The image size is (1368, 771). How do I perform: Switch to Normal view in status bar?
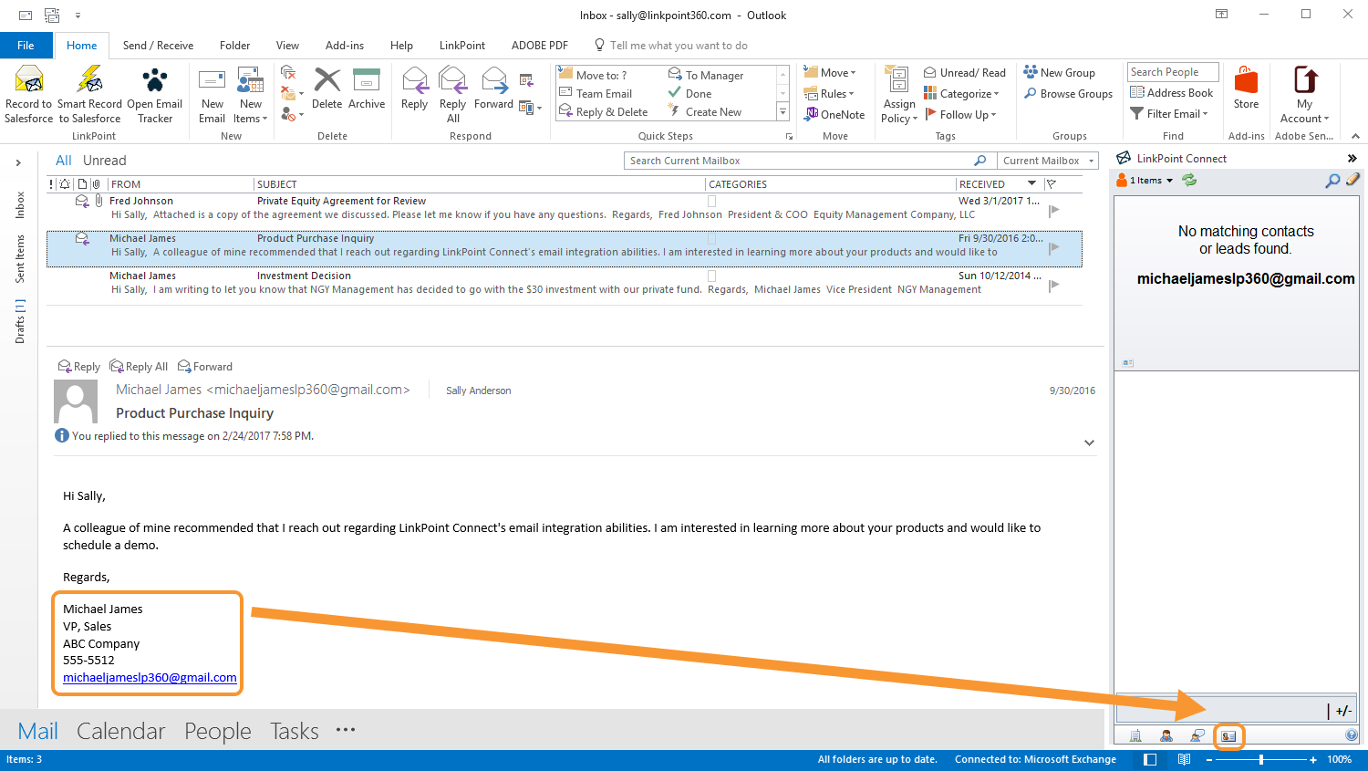point(1150,759)
